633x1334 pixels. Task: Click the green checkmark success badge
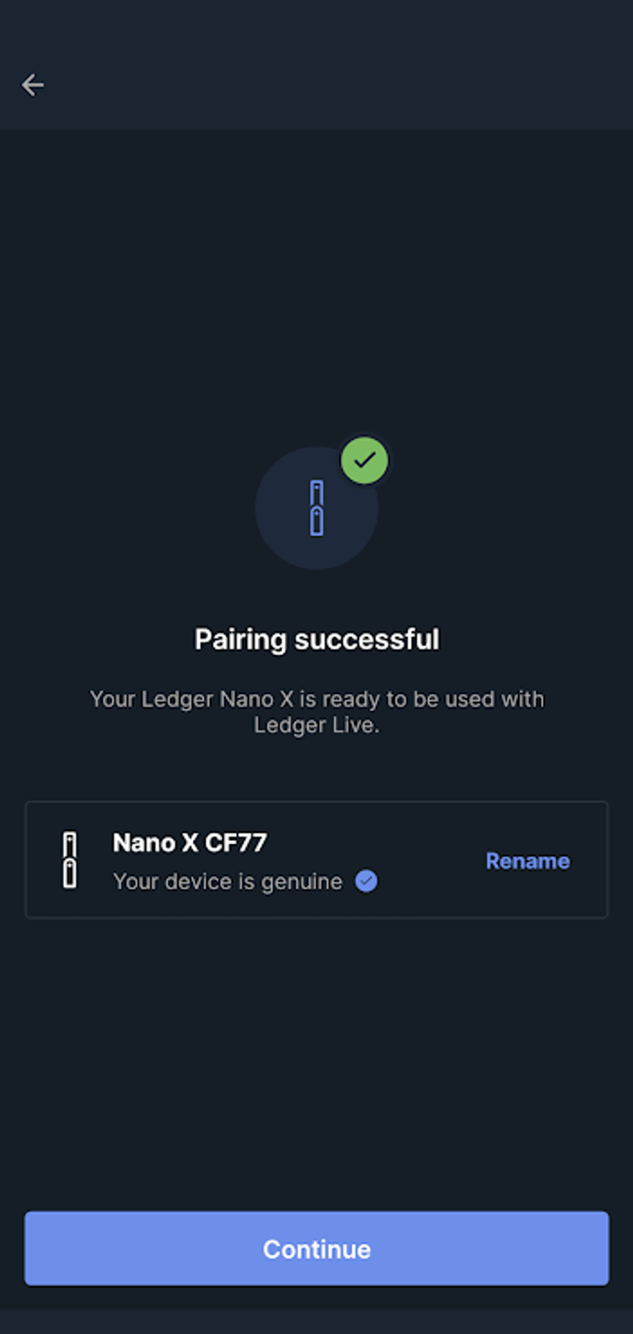[x=365, y=460]
